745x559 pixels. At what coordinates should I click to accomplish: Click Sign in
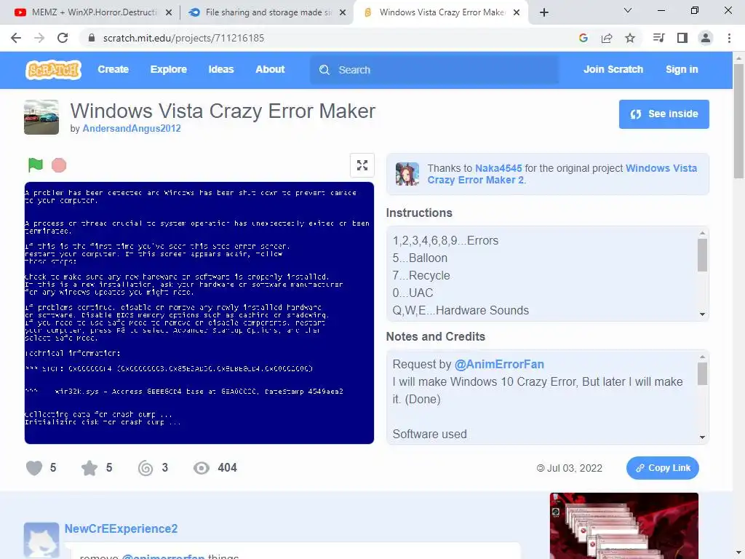pyautogui.click(x=682, y=69)
